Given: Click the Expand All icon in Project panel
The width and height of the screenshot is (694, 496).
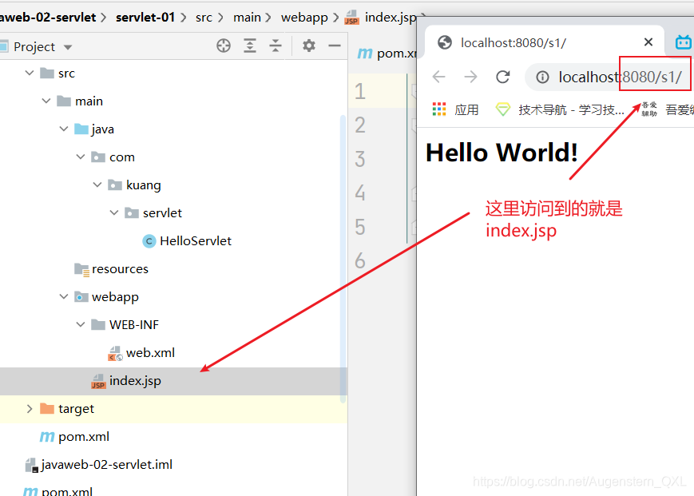Looking at the screenshot, I should (x=250, y=46).
